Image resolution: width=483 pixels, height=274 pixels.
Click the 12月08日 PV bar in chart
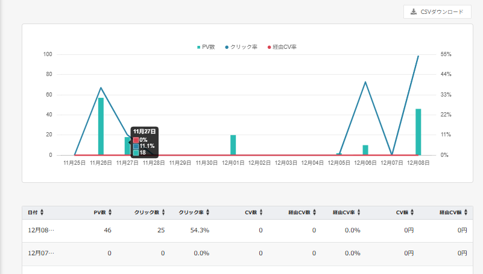pos(418,132)
